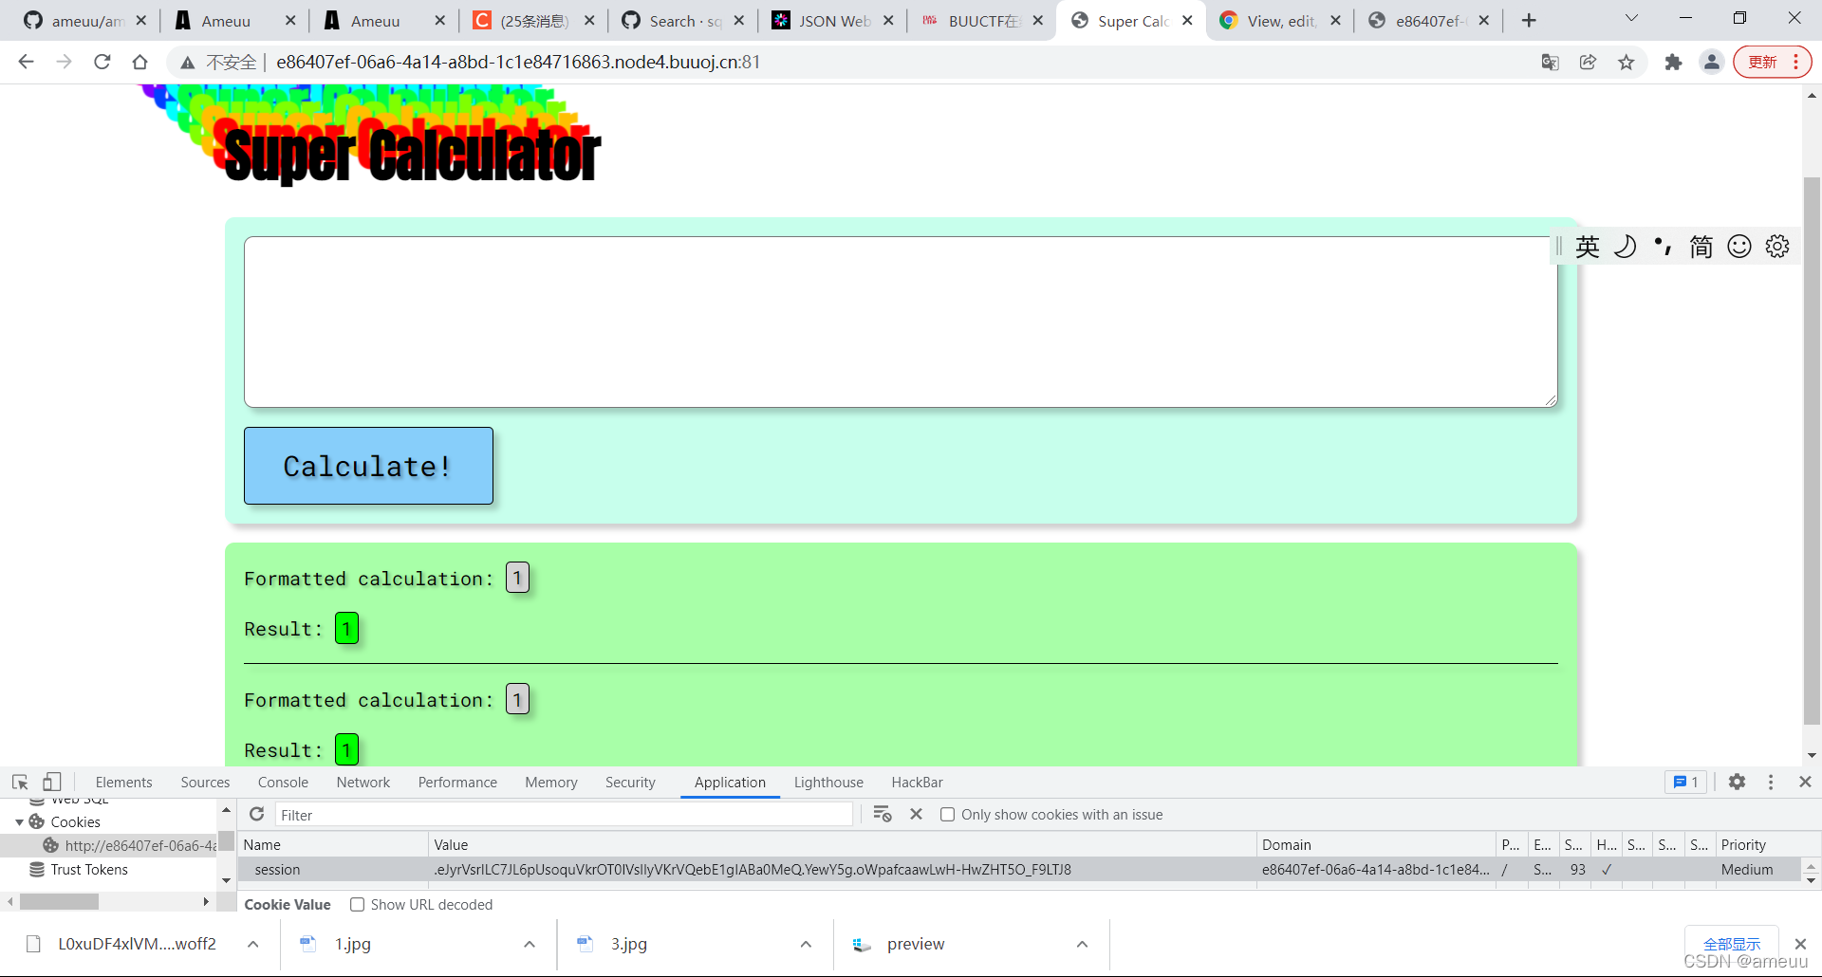The width and height of the screenshot is (1822, 977).
Task: Click the Calculate! button
Action: (368, 466)
